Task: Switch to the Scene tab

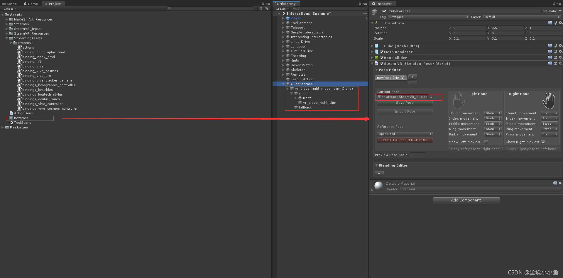Action: [x=10, y=4]
